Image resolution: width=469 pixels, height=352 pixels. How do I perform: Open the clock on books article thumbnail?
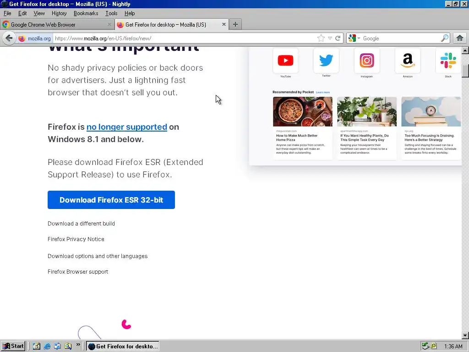[431, 111]
